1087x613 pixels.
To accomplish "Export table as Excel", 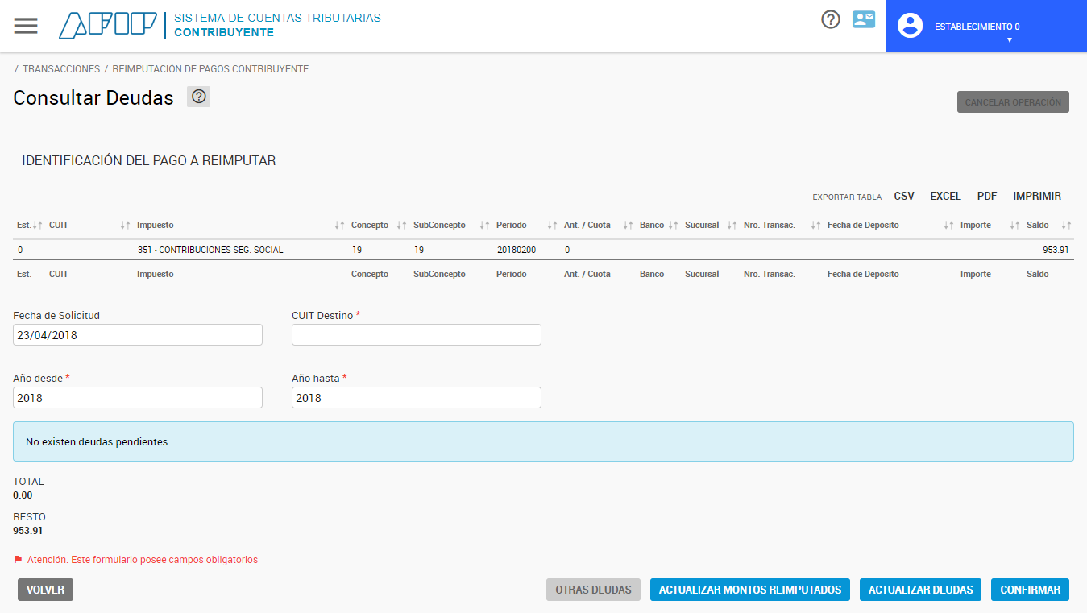I will tap(946, 196).
